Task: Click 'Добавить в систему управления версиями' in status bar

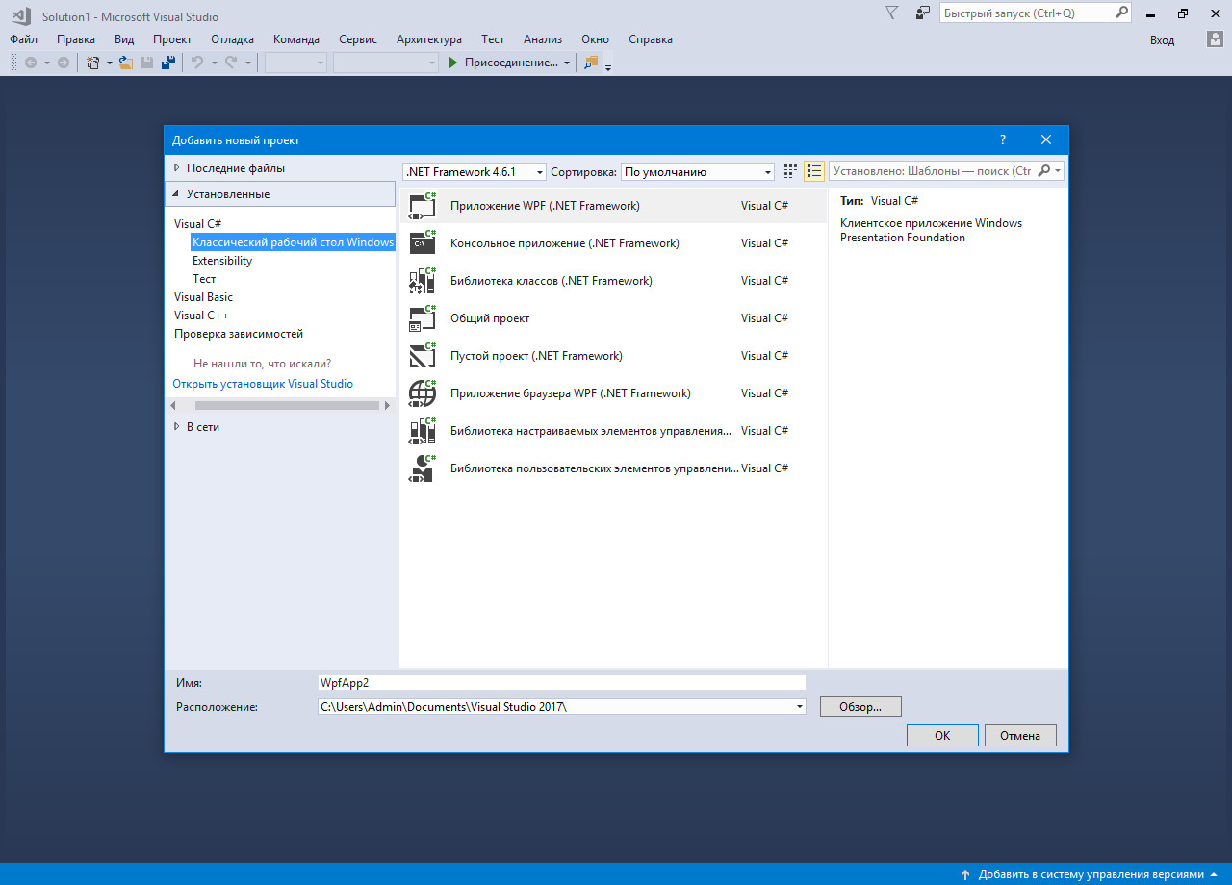Action: (1091, 874)
